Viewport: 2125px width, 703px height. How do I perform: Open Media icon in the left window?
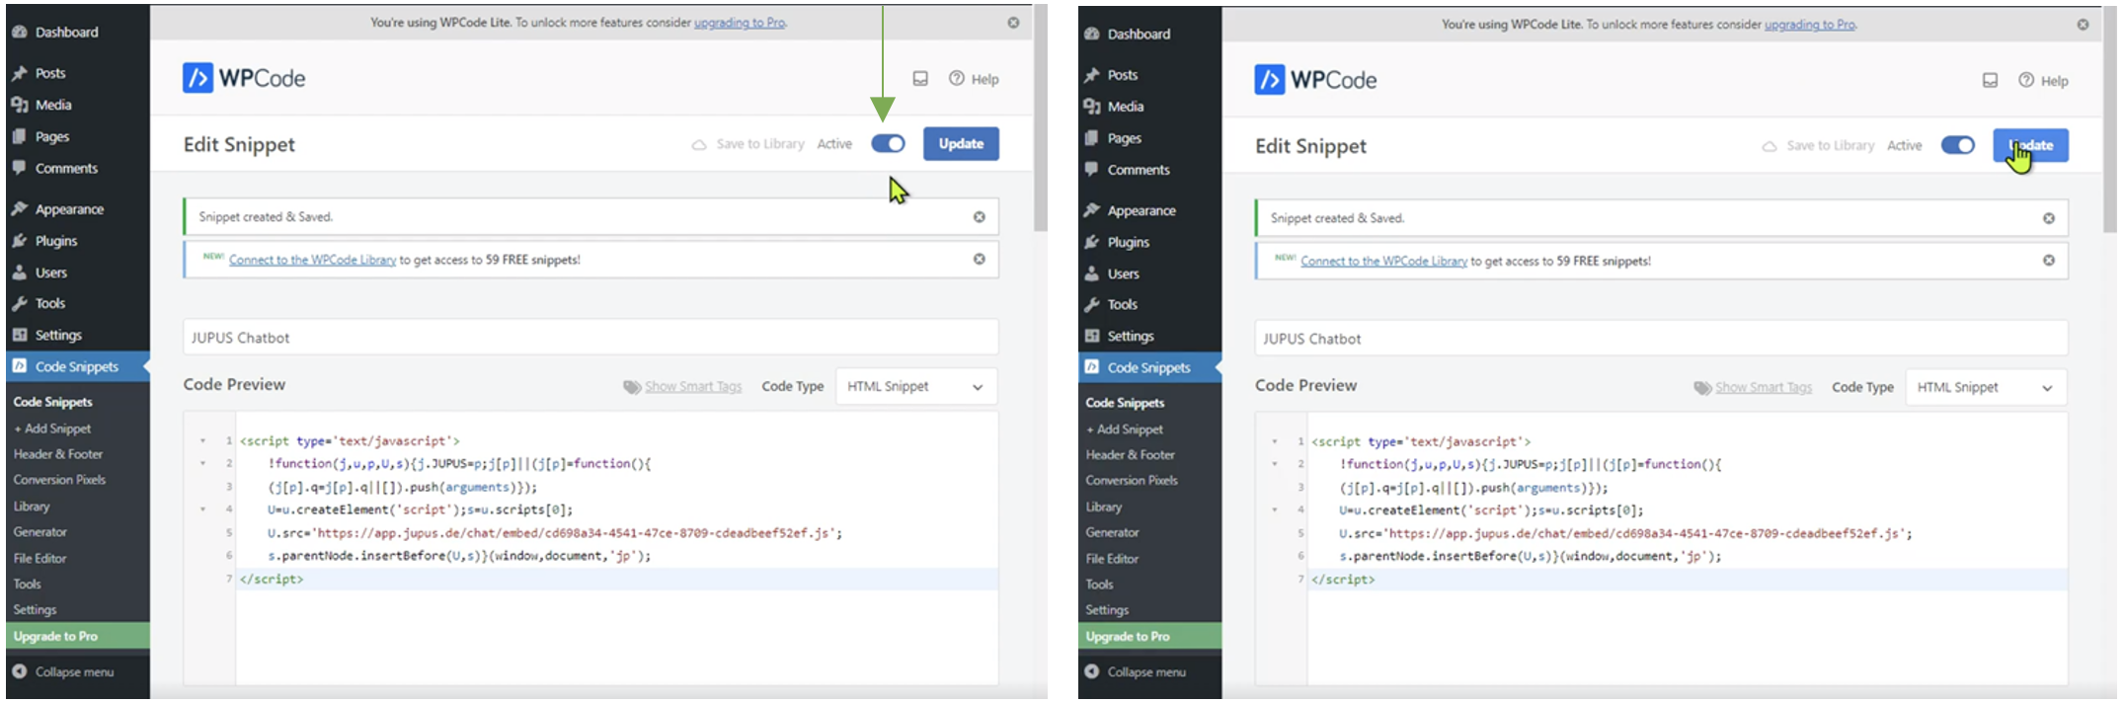click(x=19, y=105)
